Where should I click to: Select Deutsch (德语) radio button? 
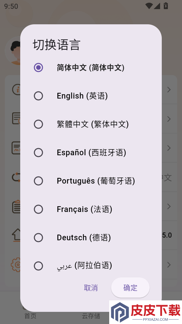pos(38,238)
